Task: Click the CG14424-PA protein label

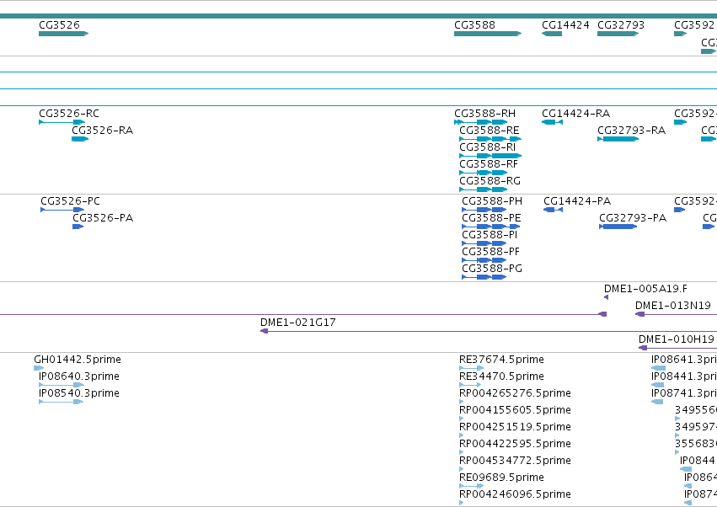Action: [577, 201]
